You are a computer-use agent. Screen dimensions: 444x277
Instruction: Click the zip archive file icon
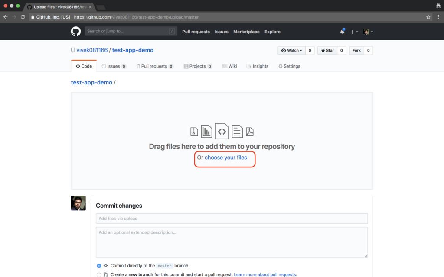194,132
